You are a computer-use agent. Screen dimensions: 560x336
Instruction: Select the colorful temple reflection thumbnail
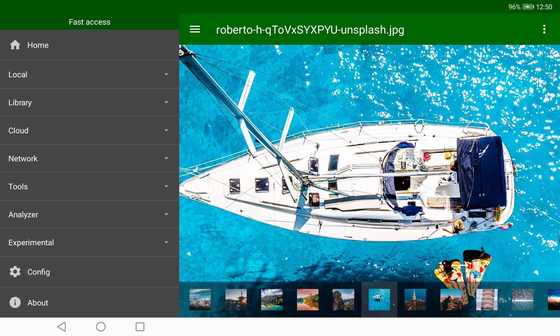tap(308, 300)
